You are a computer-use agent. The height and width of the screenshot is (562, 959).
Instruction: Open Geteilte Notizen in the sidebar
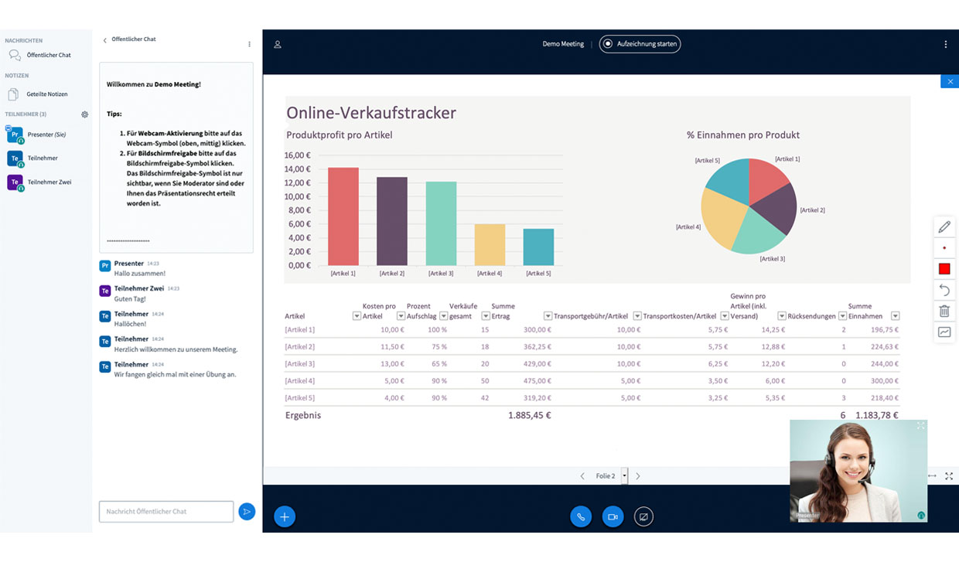(46, 94)
